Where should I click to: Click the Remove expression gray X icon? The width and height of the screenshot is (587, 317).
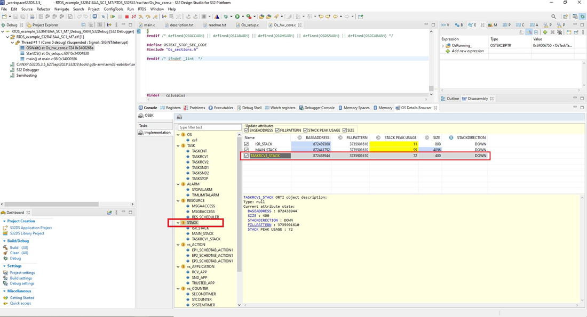tap(552, 33)
